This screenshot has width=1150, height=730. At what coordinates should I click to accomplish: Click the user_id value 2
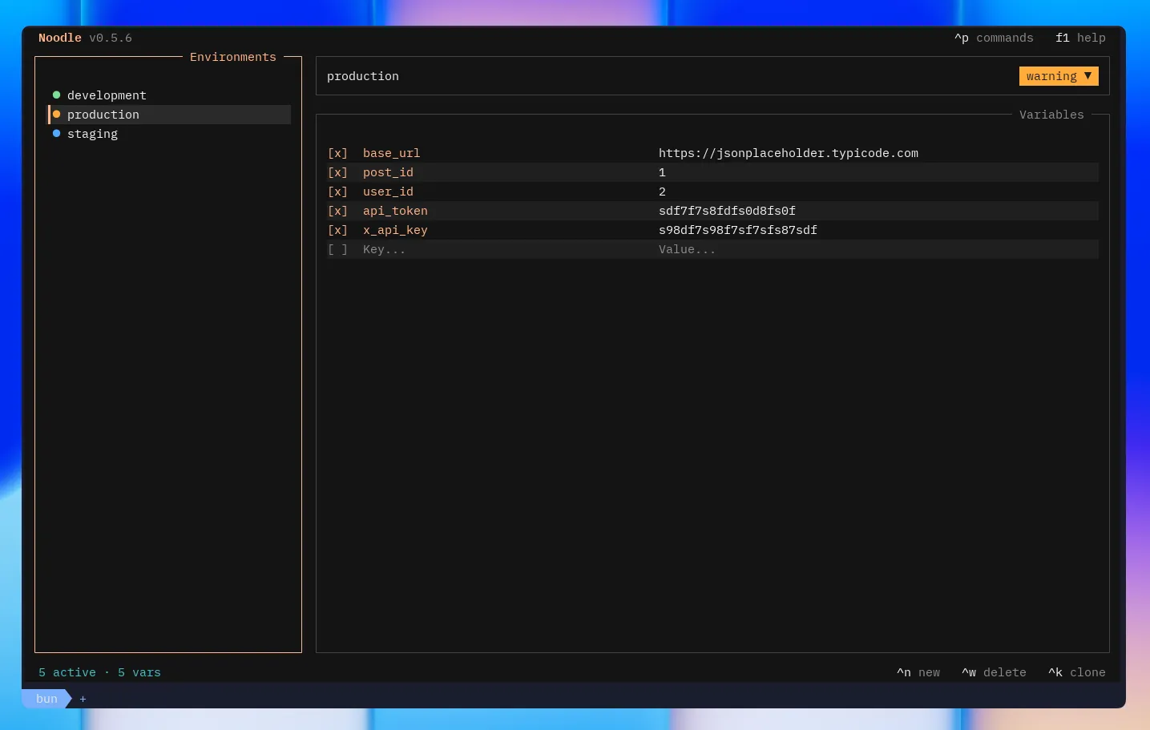point(662,192)
